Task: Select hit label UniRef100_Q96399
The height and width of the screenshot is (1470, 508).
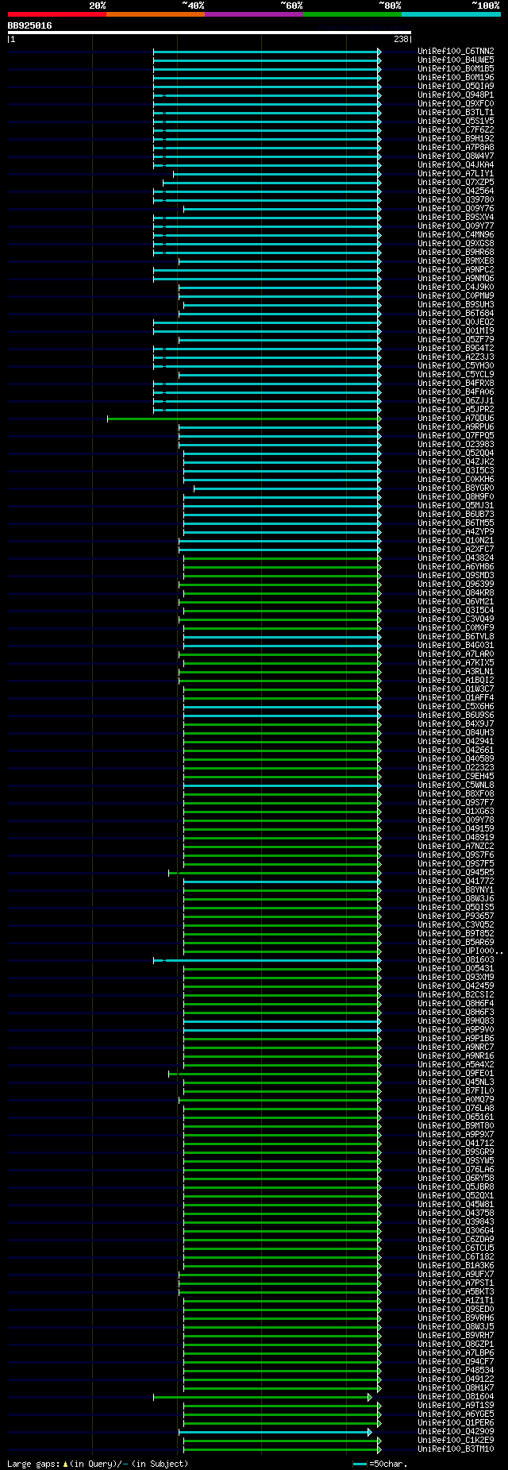Action: (456, 584)
